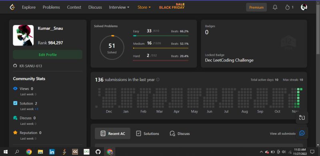
Task: Open GitHub from the Windows taskbar
Action: (x=98, y=152)
